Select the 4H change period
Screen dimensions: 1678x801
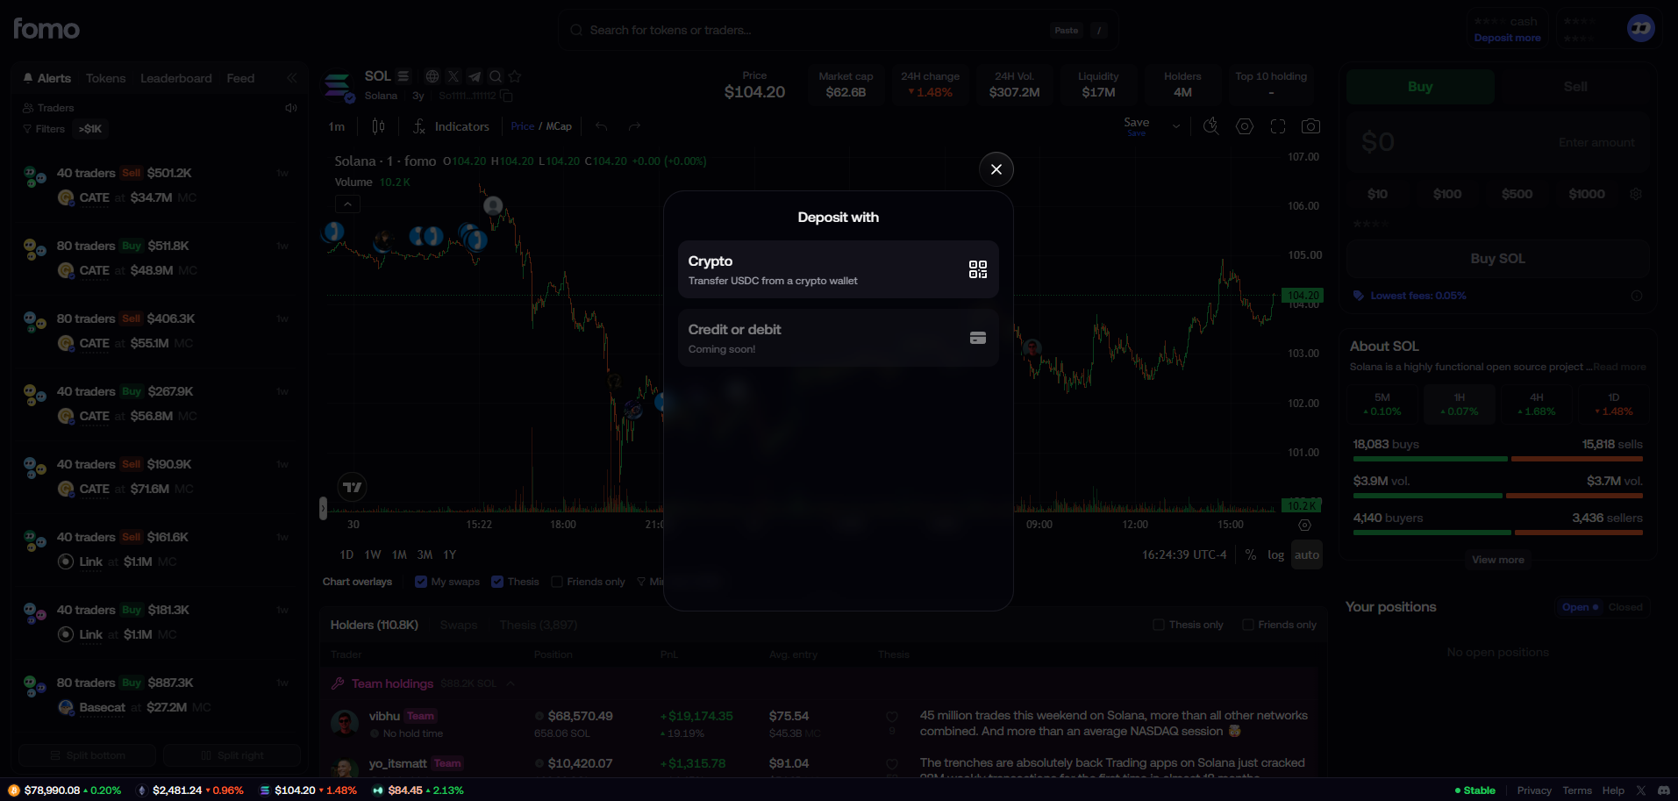pyautogui.click(x=1536, y=404)
